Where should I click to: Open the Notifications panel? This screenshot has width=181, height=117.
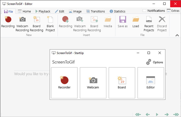(x=153, y=11)
